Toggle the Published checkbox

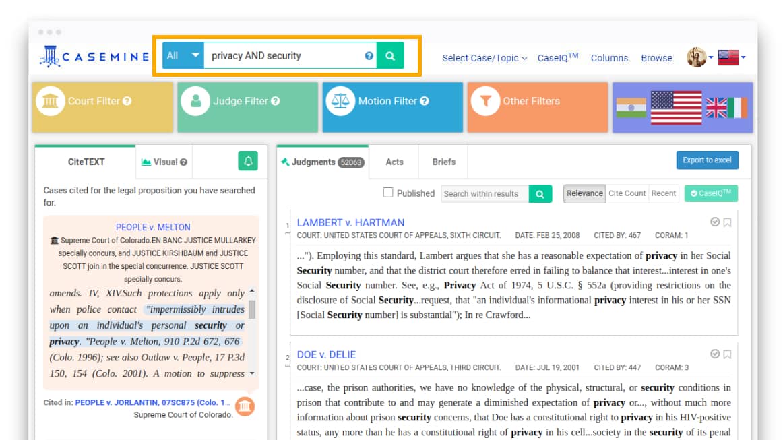tap(388, 193)
